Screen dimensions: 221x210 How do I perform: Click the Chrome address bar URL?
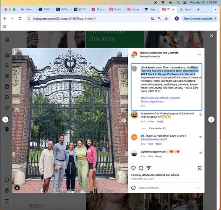(64, 19)
